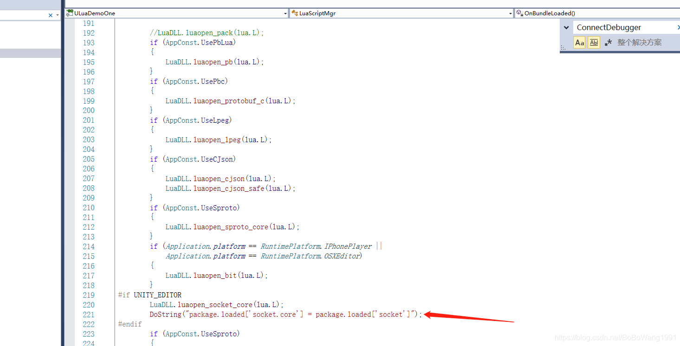The image size is (680, 346).
Task: Click line number 196
Action: click(x=88, y=72)
